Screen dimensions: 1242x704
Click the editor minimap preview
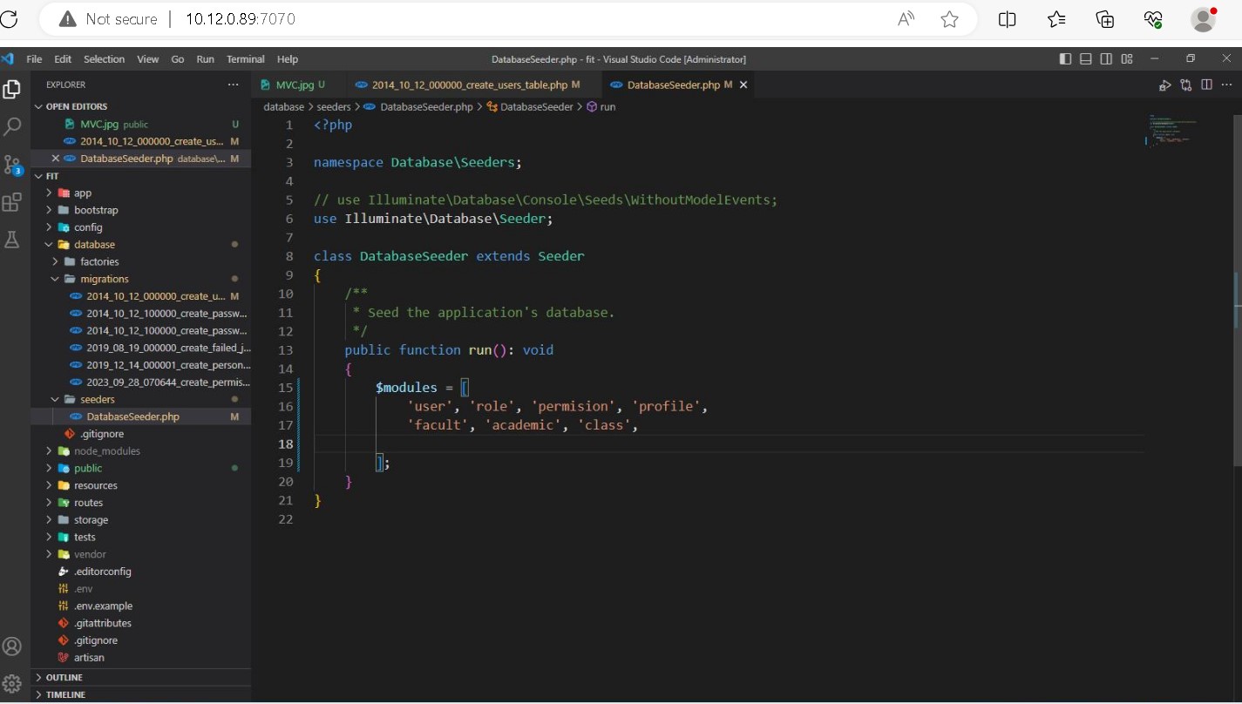point(1172,131)
